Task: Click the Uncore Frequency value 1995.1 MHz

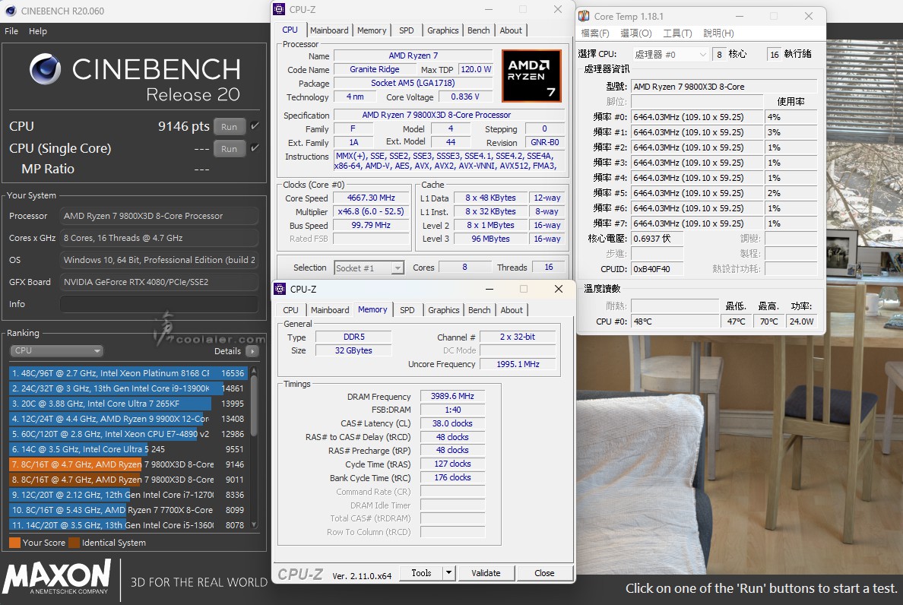Action: point(518,364)
